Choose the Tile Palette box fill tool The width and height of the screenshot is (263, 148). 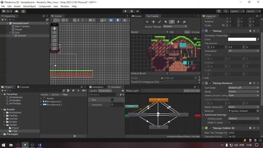(166, 22)
